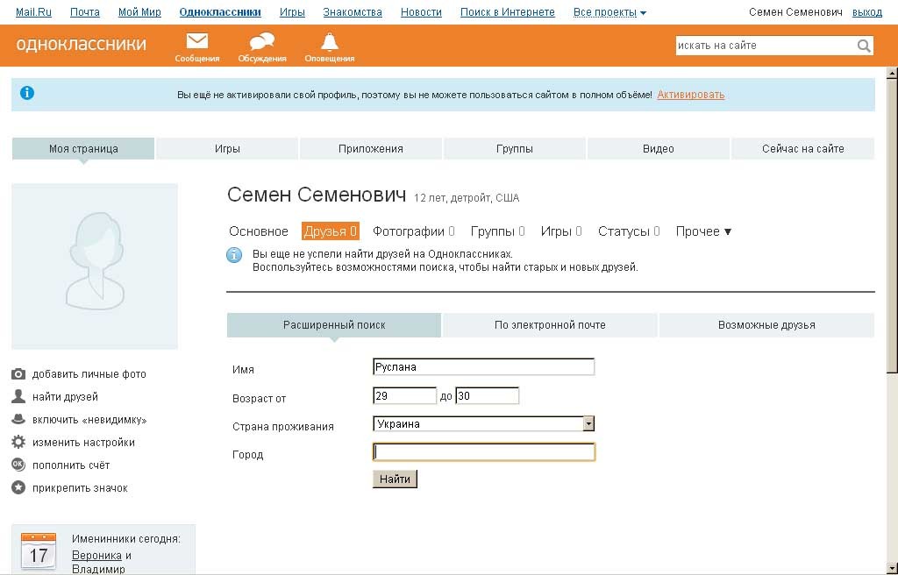Click the Вероника name link
Viewport: 898px width, 575px height.
click(96, 556)
